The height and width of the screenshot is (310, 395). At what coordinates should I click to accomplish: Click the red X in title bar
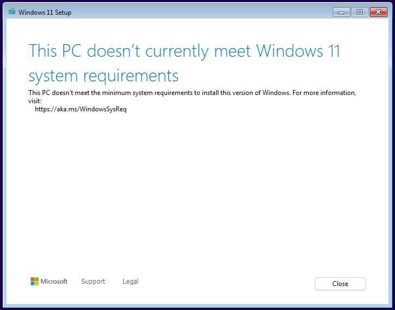(x=378, y=12)
